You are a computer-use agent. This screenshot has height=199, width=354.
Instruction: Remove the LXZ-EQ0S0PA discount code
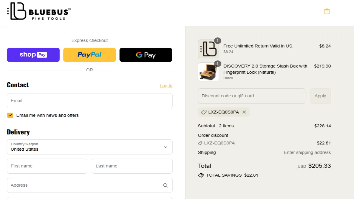point(244,112)
